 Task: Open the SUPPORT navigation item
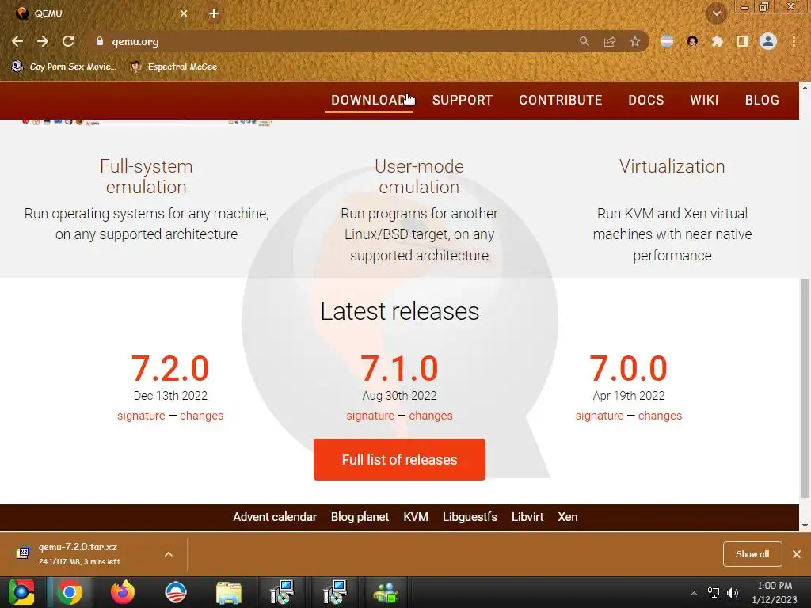point(463,100)
